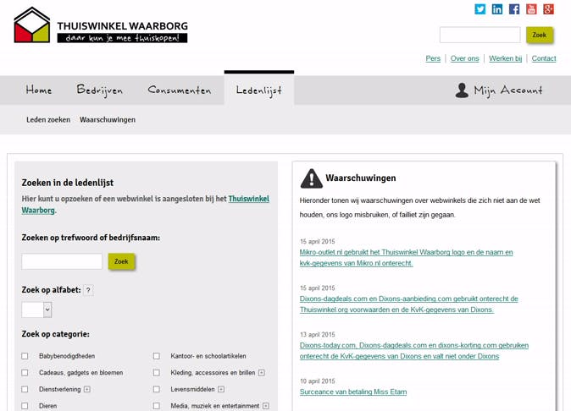This screenshot has width=571, height=411.
Task: Click the warning triangle icon beside Waarschuwingen
Action: (312, 178)
